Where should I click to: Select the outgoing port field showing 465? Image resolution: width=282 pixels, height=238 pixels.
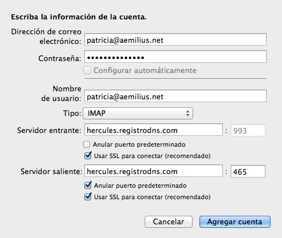[x=248, y=171]
